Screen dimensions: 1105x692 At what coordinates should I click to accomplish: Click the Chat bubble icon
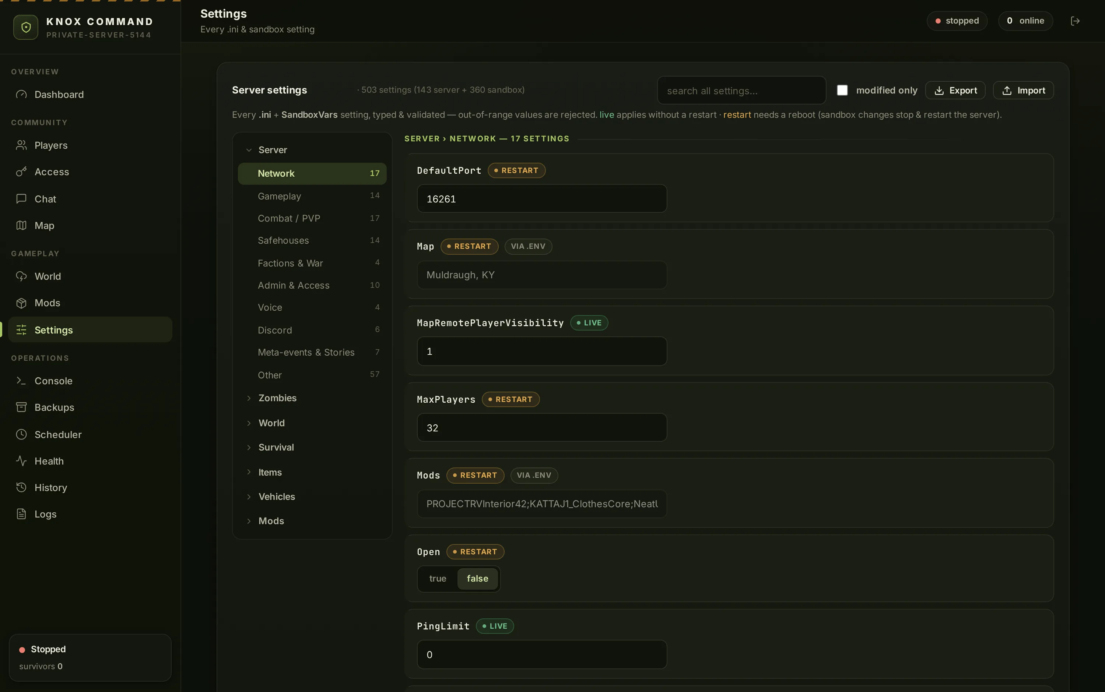pyautogui.click(x=21, y=199)
